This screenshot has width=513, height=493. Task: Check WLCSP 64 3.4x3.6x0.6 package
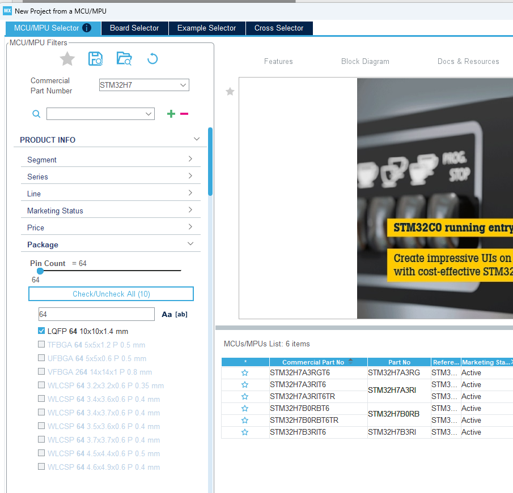tap(41, 398)
